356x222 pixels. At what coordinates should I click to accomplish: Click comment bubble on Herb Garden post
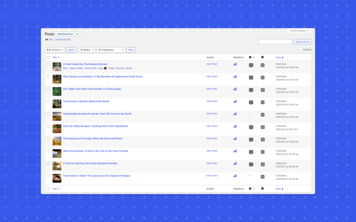(251, 90)
